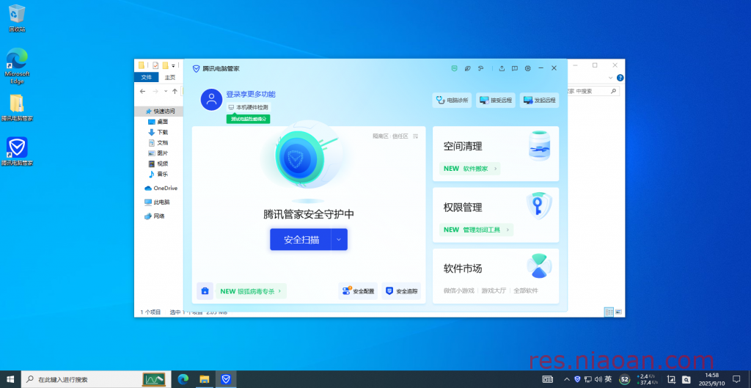Select 文档 in Explorer navigation pane
Viewport: 751px width, 388px height.
[159, 143]
